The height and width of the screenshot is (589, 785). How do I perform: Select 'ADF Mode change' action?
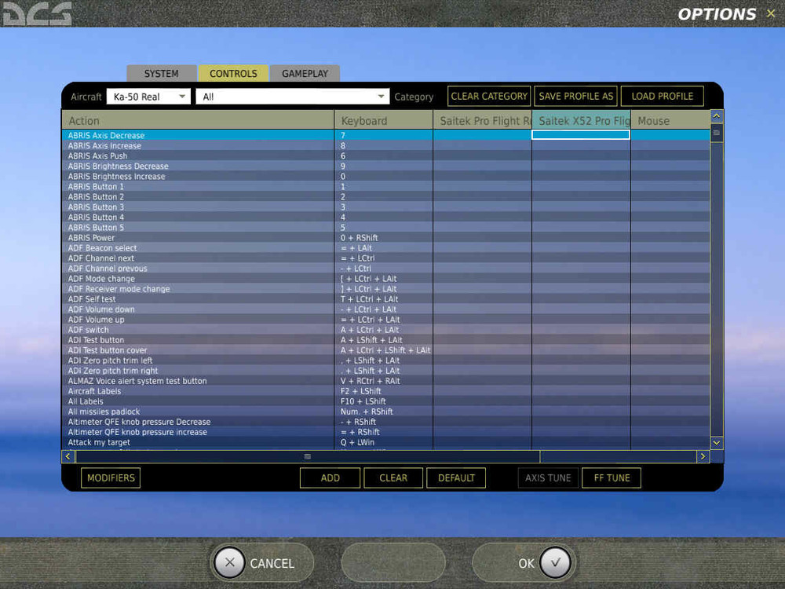coord(101,279)
